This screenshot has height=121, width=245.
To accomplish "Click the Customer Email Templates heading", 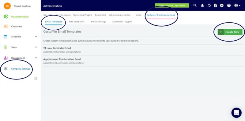I will pos(62,31).
